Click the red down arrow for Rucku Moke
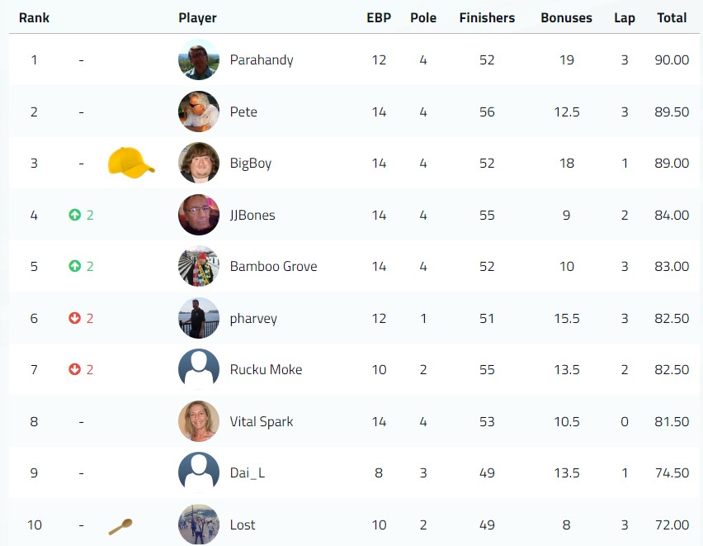This screenshot has height=546, width=703. [75, 369]
